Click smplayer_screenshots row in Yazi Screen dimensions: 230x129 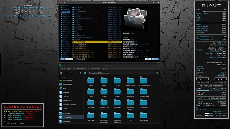(97, 38)
